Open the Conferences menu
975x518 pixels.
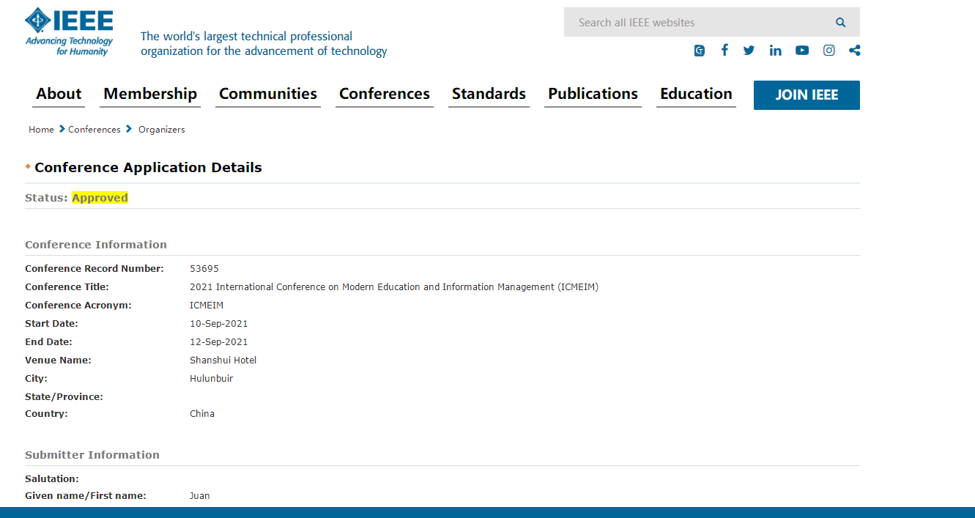(x=385, y=95)
